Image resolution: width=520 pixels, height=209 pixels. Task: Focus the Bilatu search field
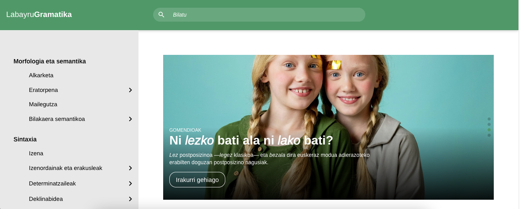coord(259,15)
